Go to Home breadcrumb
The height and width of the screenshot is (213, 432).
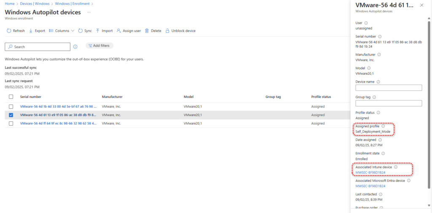click(9, 3)
